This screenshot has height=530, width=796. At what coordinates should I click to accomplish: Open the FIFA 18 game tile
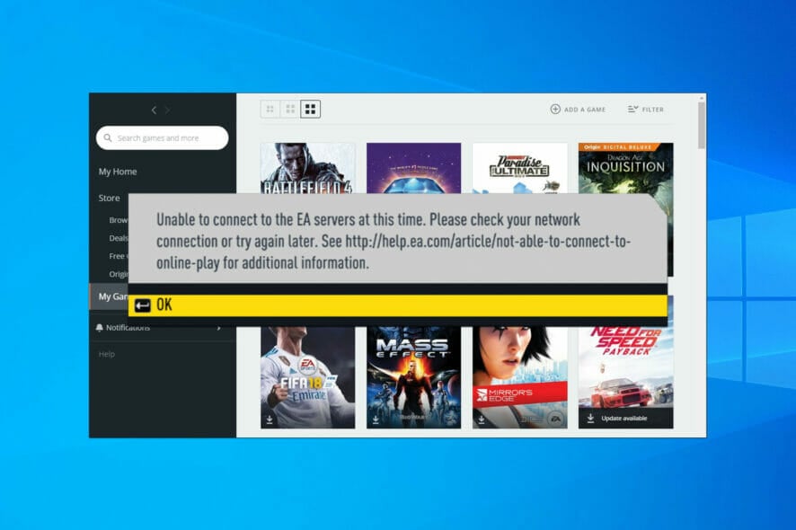(307, 377)
